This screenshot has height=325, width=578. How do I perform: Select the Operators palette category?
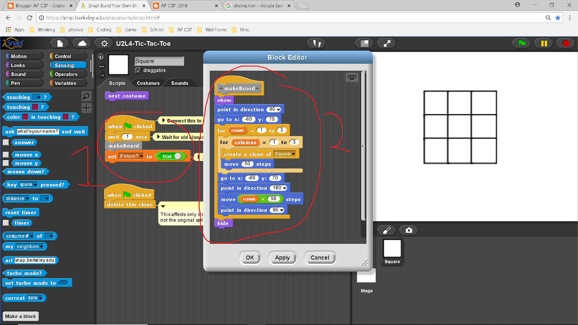point(67,74)
